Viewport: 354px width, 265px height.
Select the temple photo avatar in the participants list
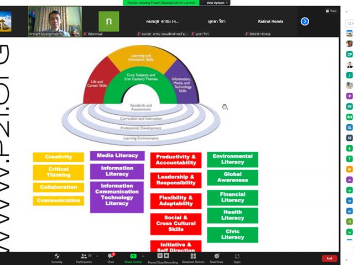click(350, 33)
